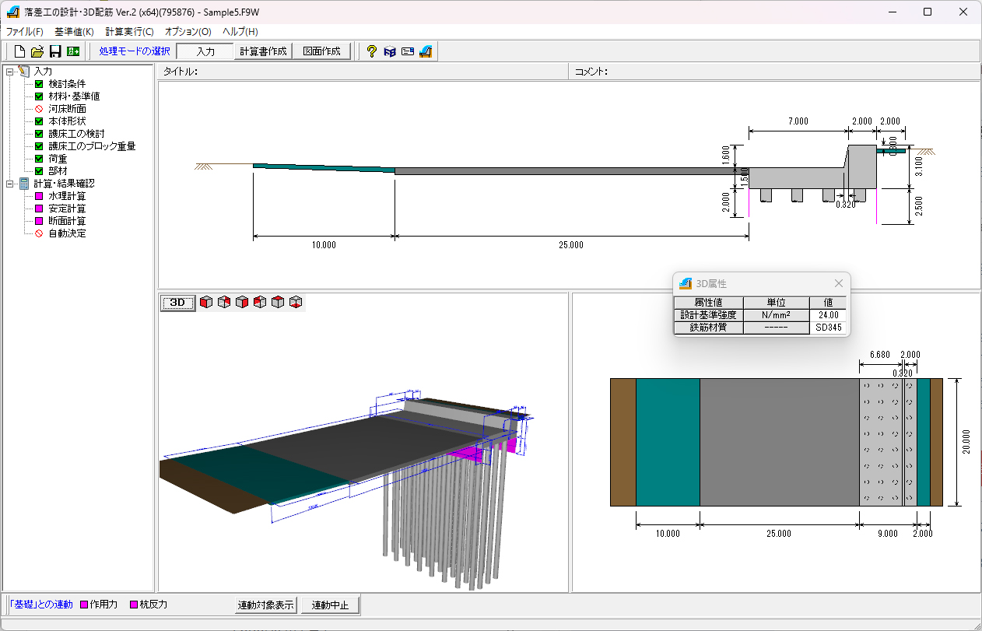Select the cube icon with red top face

click(x=278, y=302)
